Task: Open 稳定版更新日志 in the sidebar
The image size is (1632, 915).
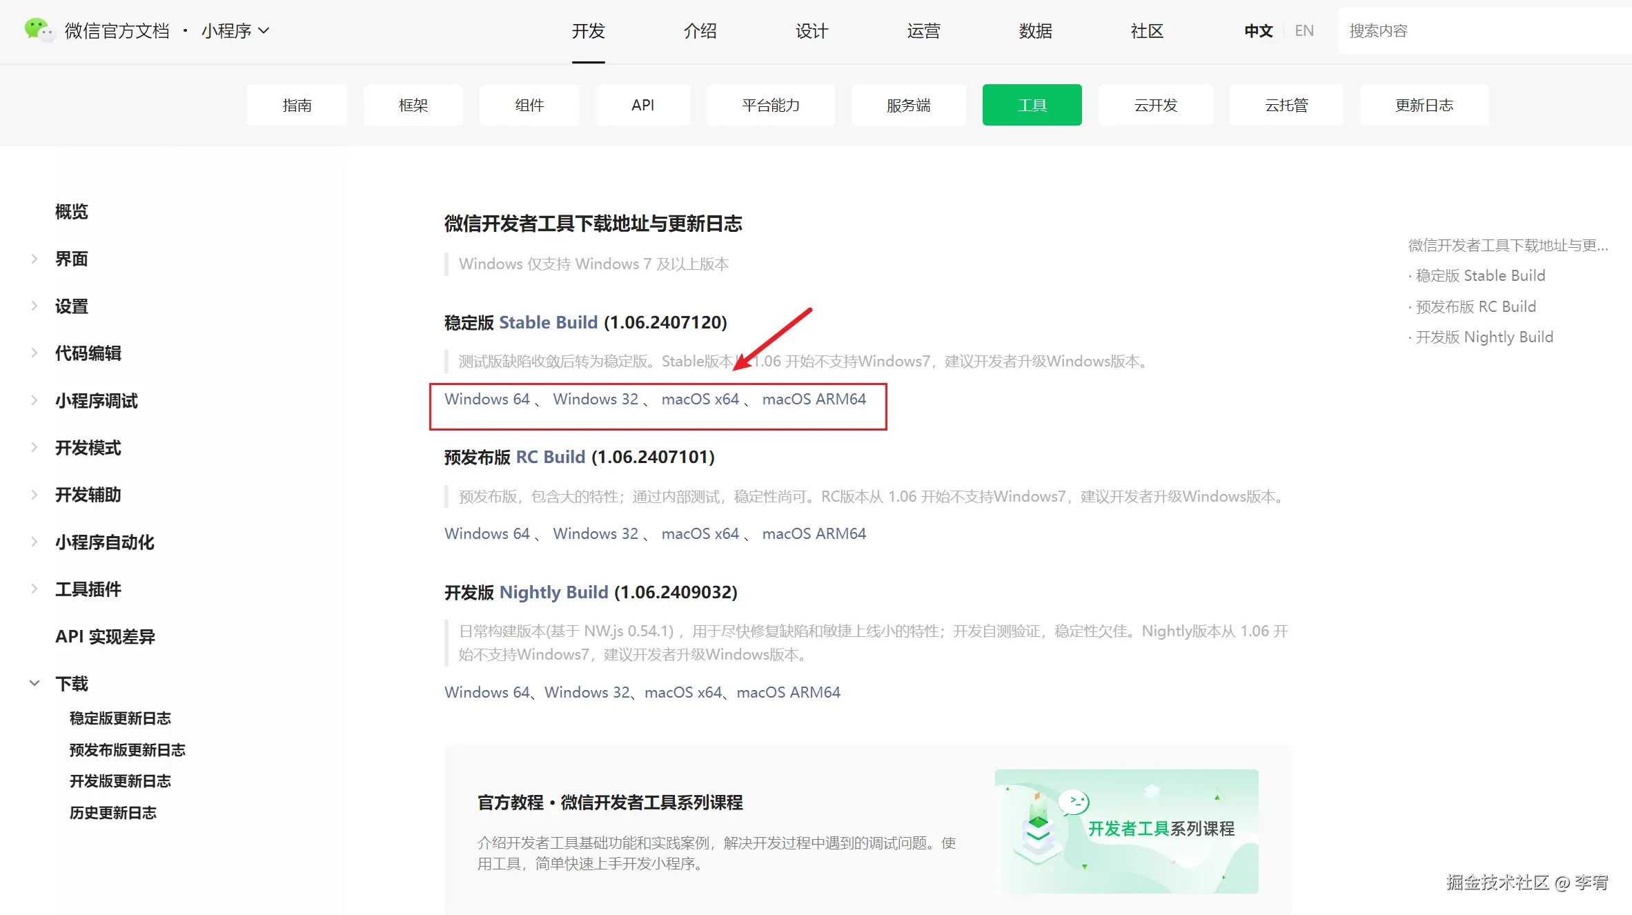Action: (x=120, y=718)
